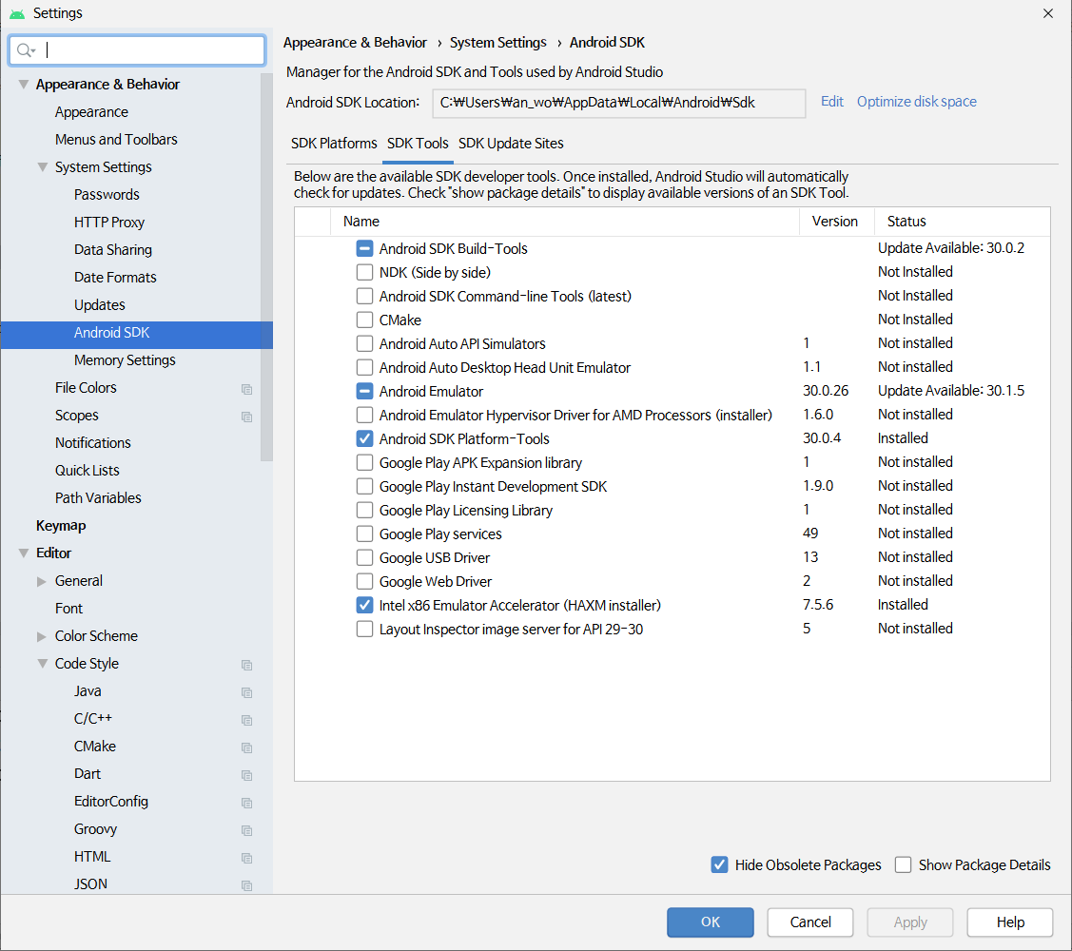Viewport: 1072px width, 951px height.
Task: Click Edit link for SDK location
Action: pos(832,102)
